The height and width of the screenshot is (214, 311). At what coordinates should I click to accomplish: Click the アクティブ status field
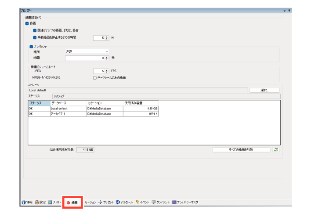click(166, 96)
